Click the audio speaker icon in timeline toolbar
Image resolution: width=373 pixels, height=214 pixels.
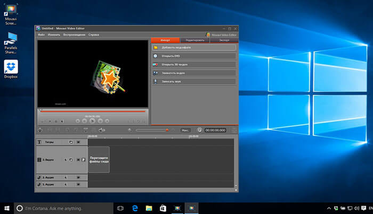(x=102, y=130)
